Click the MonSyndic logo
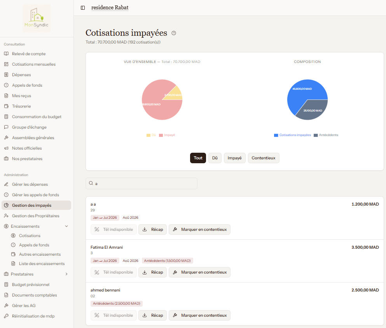Image resolution: width=386 pixels, height=328 pixels. pos(37,18)
